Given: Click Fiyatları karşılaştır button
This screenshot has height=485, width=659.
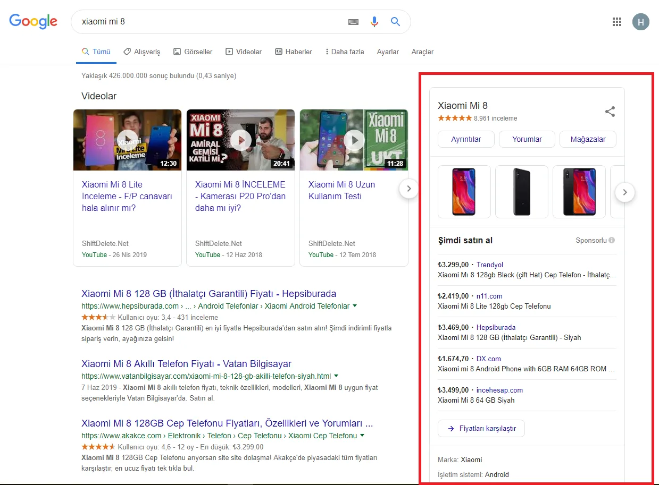Looking at the screenshot, I should pyautogui.click(x=481, y=428).
